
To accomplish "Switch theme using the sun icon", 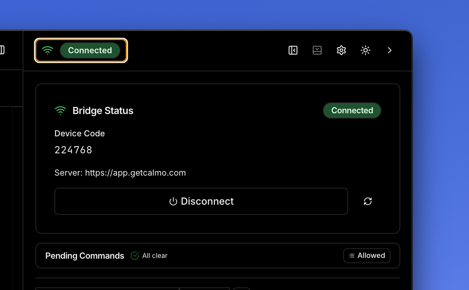I will tap(365, 50).
